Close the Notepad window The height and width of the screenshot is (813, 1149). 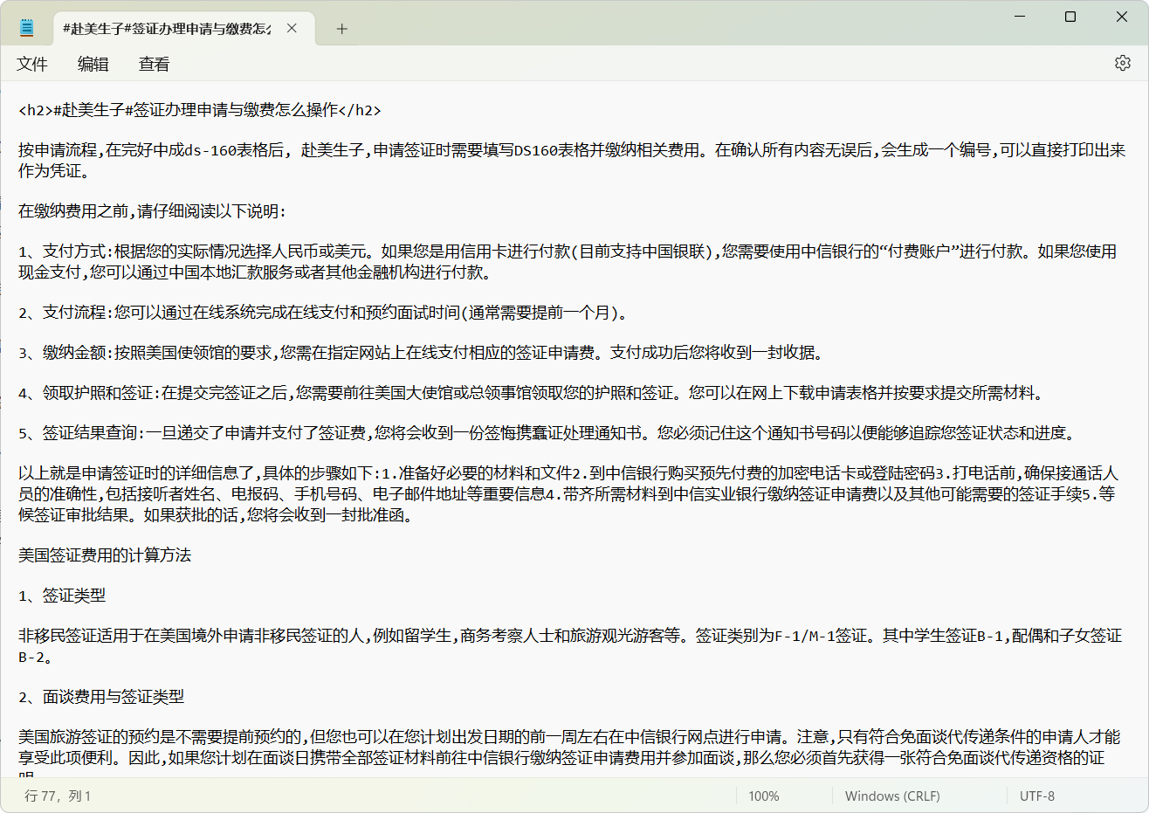(1122, 17)
